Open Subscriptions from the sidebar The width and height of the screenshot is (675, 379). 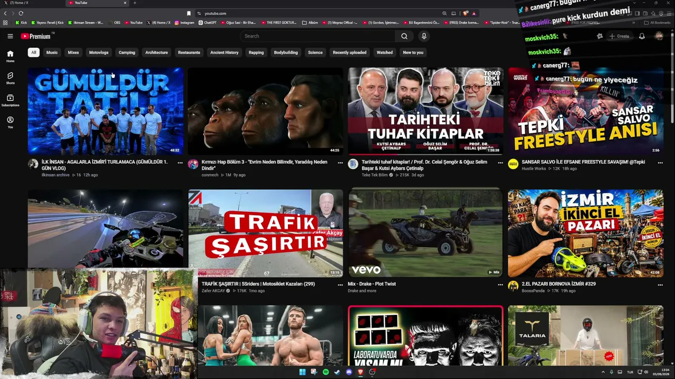(10, 100)
